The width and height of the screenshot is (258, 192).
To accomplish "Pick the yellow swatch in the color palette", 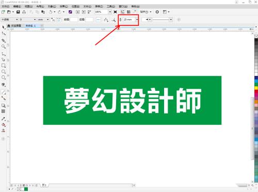I will coord(256,88).
